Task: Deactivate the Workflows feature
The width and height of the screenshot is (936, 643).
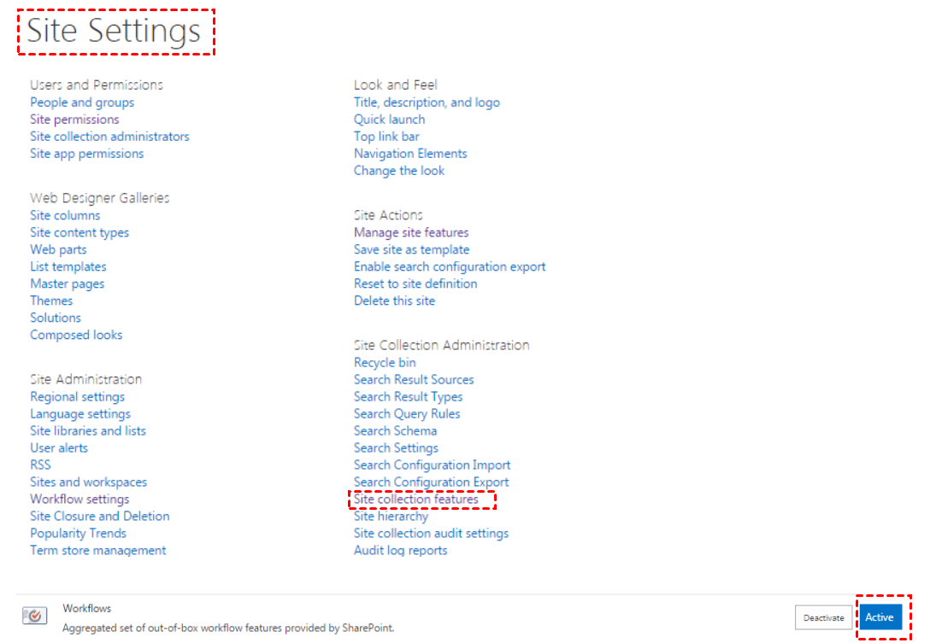Action: pyautogui.click(x=823, y=617)
